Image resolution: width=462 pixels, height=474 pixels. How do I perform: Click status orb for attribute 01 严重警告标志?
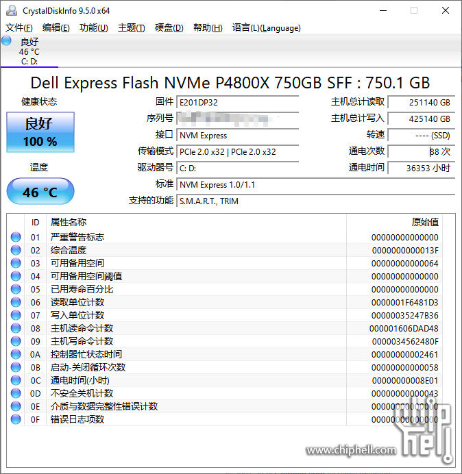click(16, 237)
